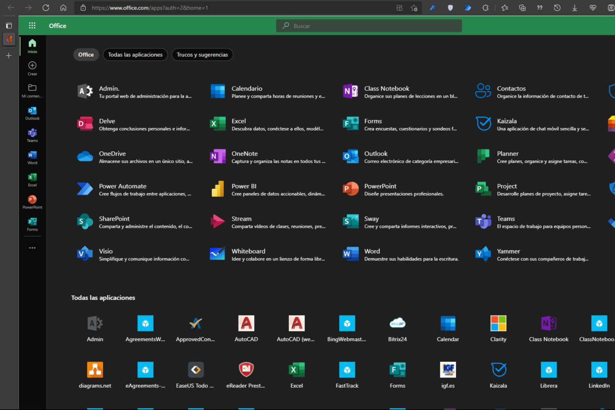
Task: Launch AutoCAD from Todas las aplicaciones
Action: (x=246, y=328)
